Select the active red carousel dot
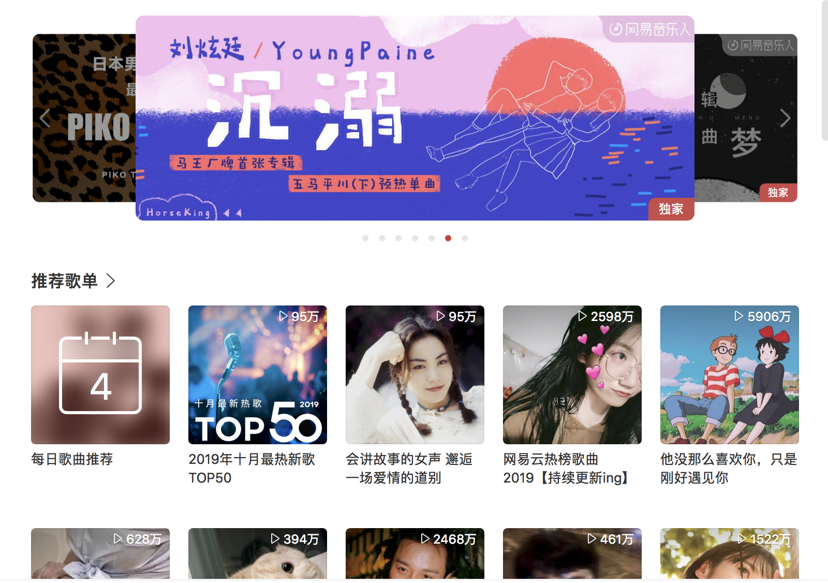Viewport: 828px width, 583px height. click(x=448, y=238)
